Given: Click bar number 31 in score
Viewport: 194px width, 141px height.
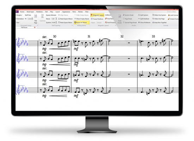Looking at the screenshot, I should pos(89,36).
